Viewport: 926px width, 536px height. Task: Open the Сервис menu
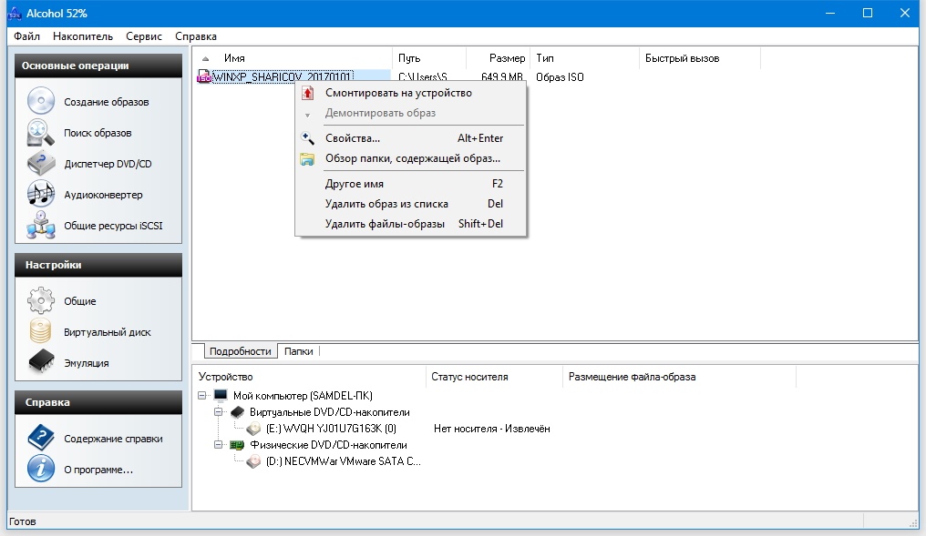coord(144,36)
